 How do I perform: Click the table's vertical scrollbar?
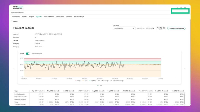(184, 99)
